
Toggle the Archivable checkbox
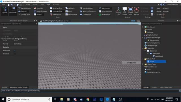point(15,50)
